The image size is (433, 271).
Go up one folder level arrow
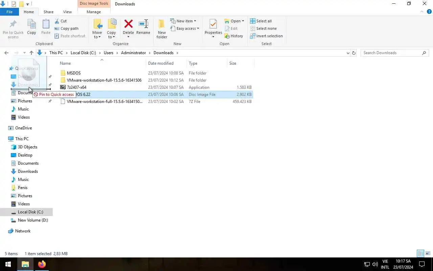coord(31,53)
